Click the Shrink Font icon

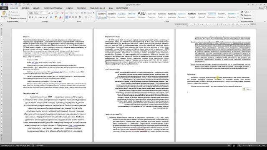tap(53, 13)
